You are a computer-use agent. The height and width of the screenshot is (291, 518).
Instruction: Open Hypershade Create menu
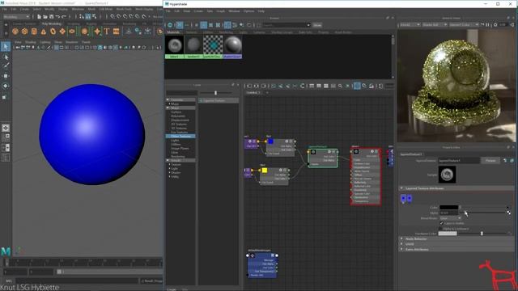198,11
